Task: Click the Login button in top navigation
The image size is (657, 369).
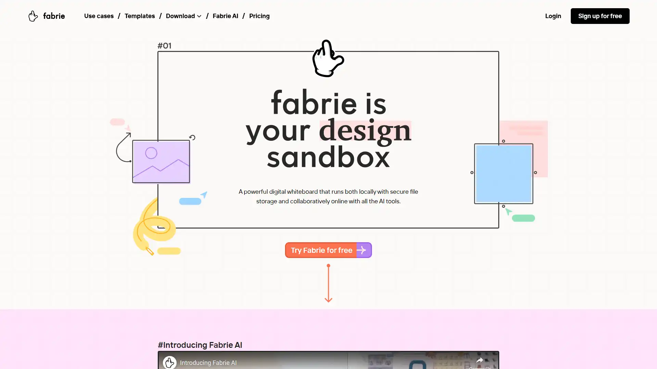Action: 553,16
